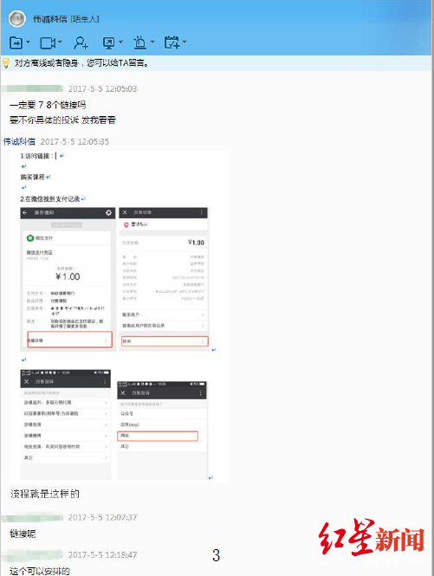Image resolution: width=434 pixels, height=576 pixels.
Task: Select message 一定要 7 8个链接吗
Action: point(48,106)
